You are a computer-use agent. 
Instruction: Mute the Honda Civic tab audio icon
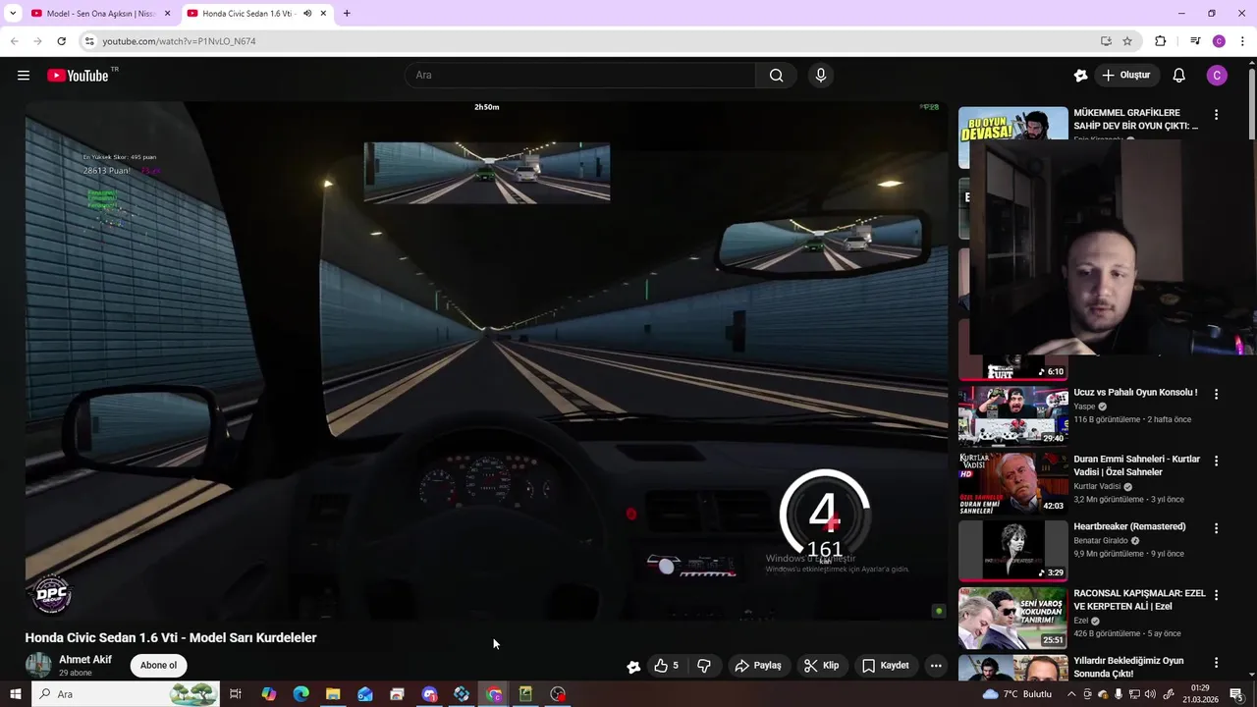click(307, 14)
